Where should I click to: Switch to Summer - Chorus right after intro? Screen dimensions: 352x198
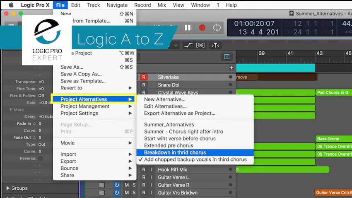(195, 132)
